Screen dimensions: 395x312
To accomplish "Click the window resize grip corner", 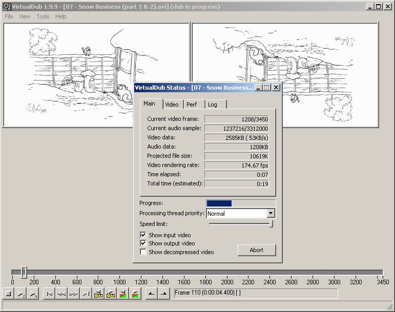I will [390, 306].
